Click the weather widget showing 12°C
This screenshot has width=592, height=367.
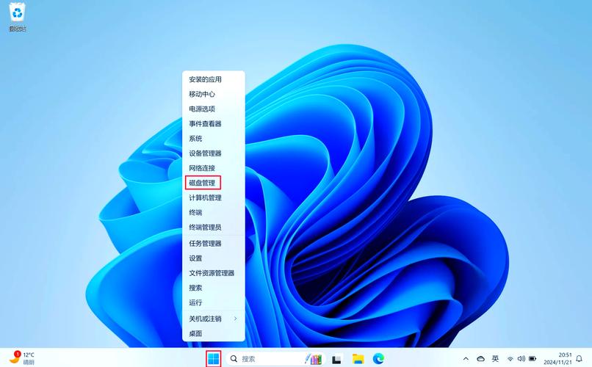click(22, 358)
